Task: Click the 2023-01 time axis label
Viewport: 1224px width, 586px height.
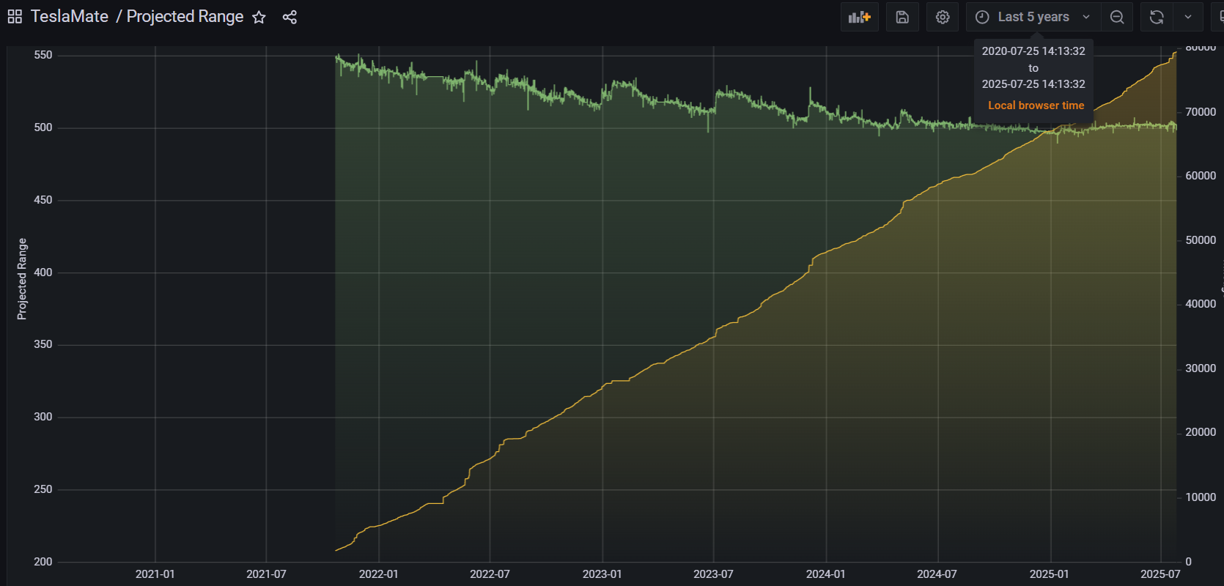Action: [x=602, y=574]
